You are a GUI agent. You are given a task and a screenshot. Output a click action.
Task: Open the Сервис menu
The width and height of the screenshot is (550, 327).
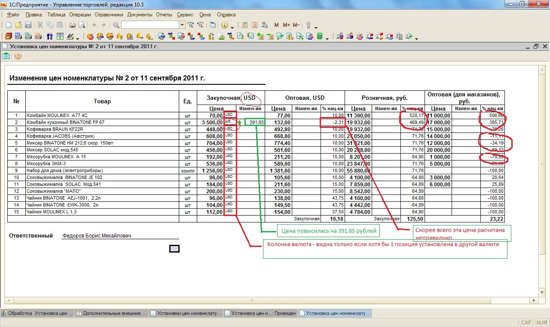[x=185, y=15]
